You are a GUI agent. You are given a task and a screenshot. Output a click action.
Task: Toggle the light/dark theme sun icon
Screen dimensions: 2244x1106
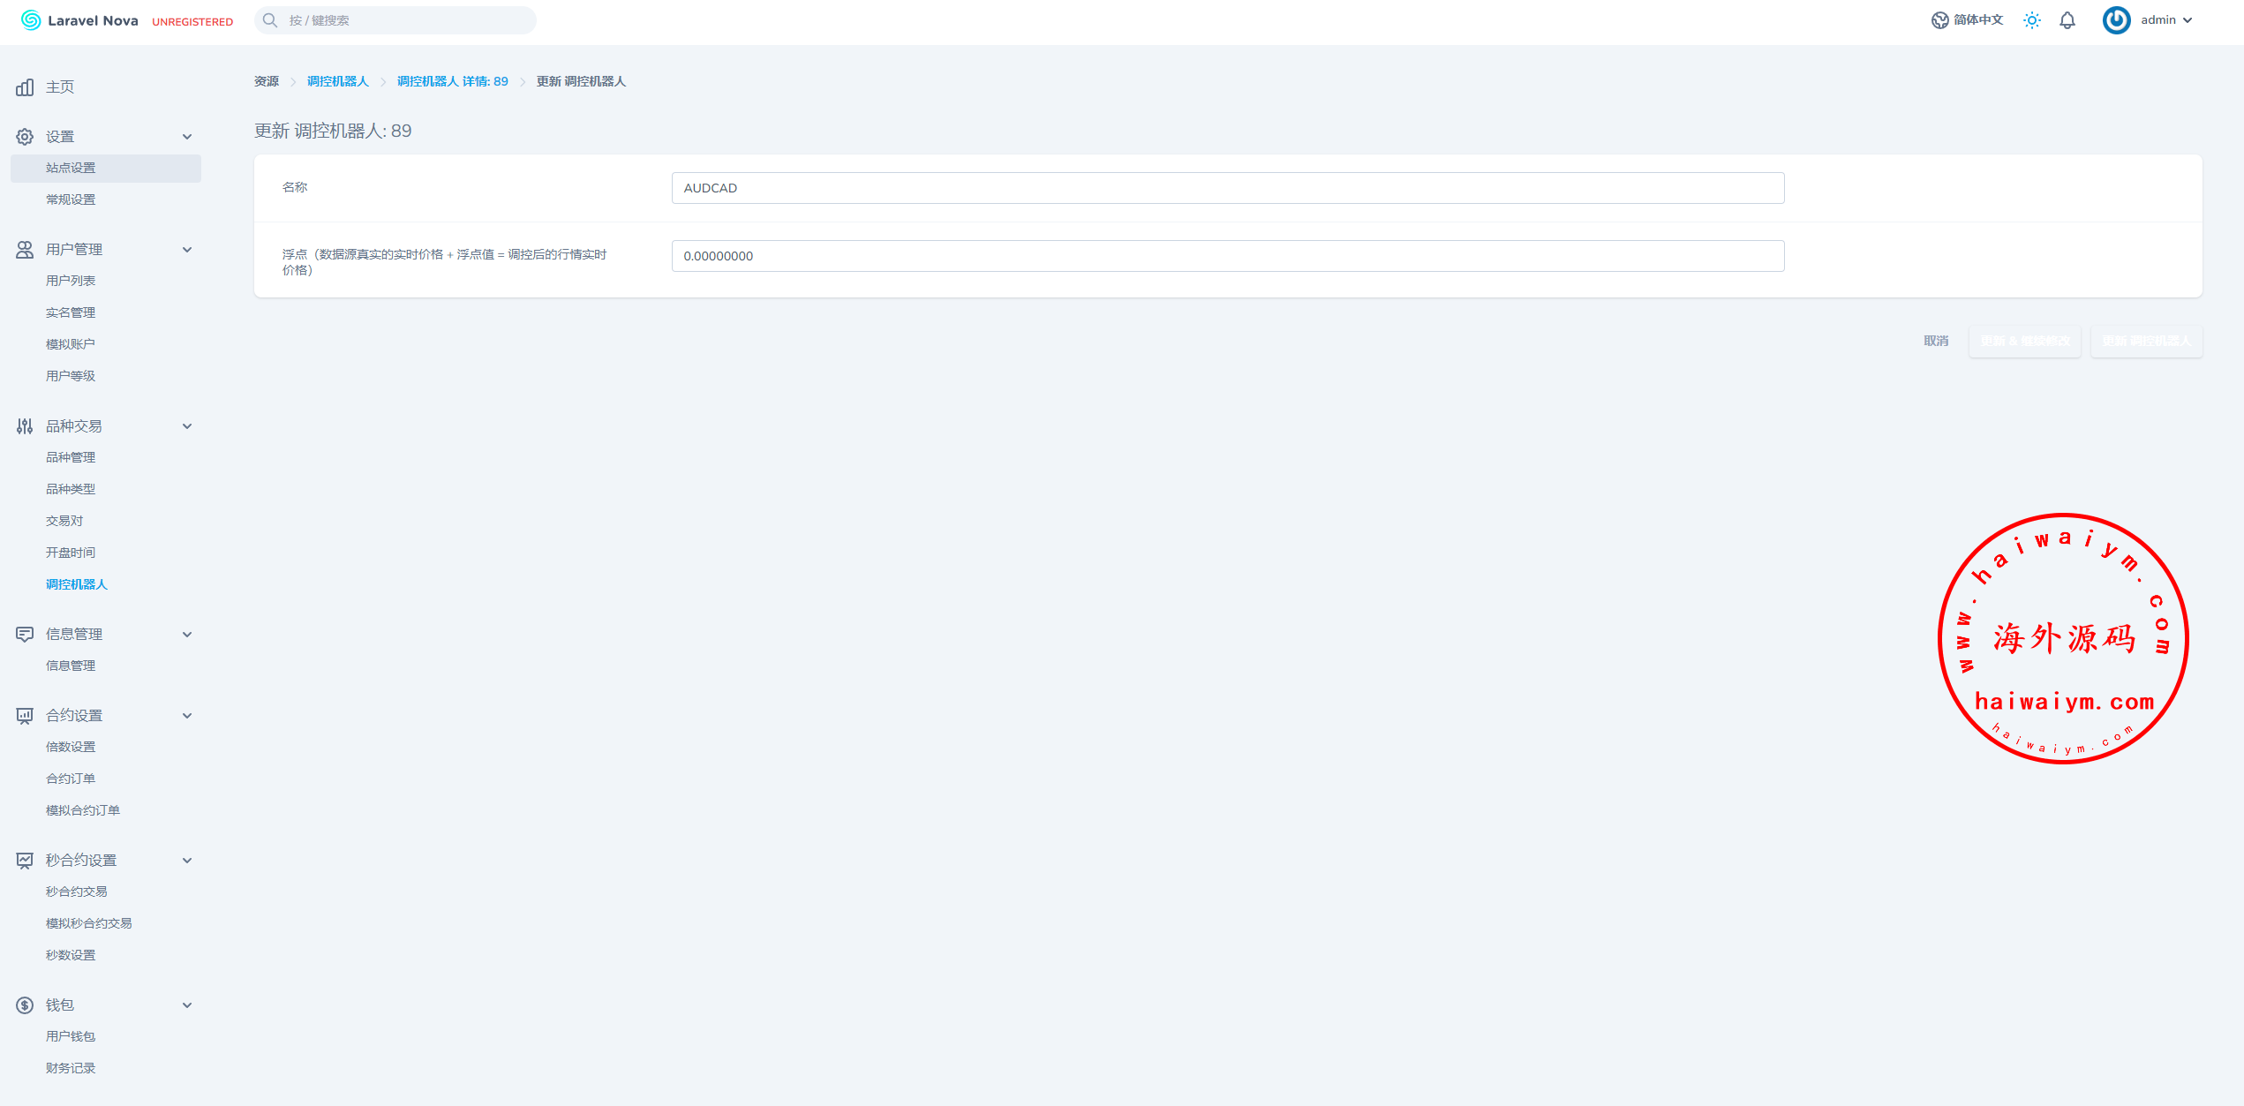[2032, 20]
